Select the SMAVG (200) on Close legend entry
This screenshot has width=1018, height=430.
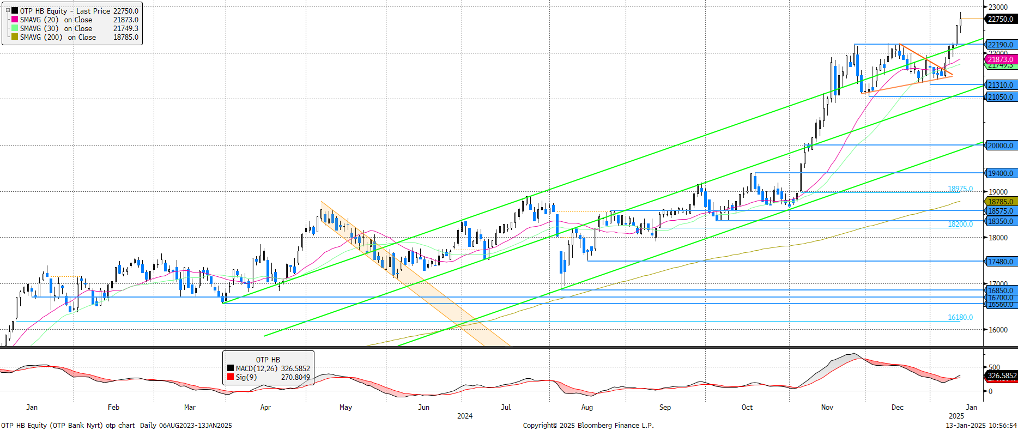tap(58, 37)
